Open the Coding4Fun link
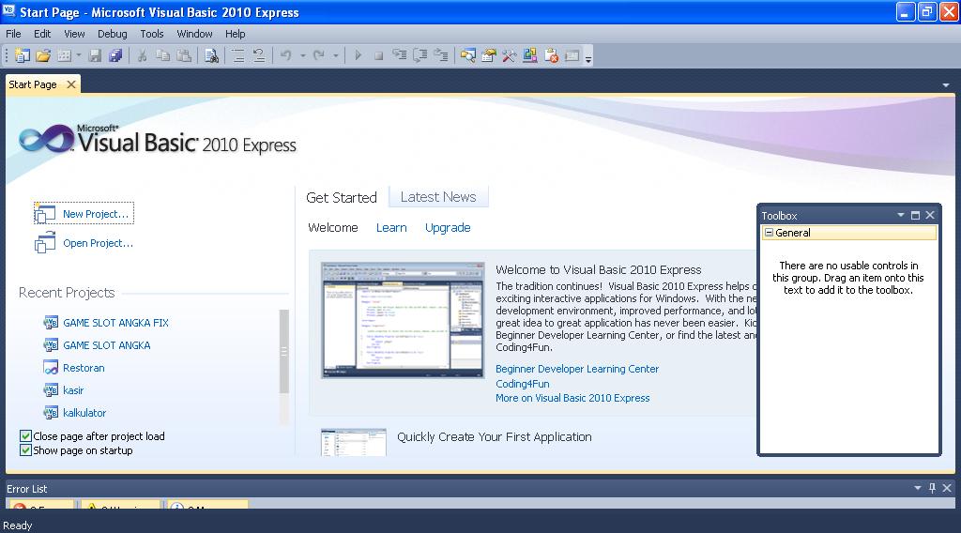Viewport: 961px width, 533px height. coord(523,384)
